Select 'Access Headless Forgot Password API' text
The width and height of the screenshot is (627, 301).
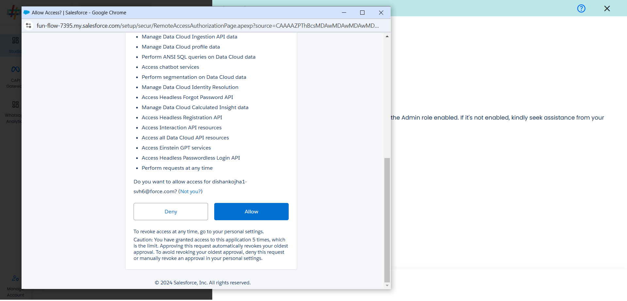tap(187, 97)
